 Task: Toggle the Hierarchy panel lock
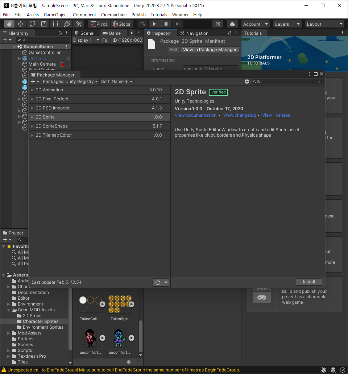pos(60,33)
